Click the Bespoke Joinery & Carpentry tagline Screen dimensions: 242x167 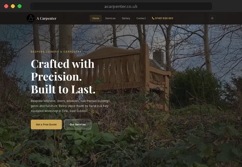(56, 52)
